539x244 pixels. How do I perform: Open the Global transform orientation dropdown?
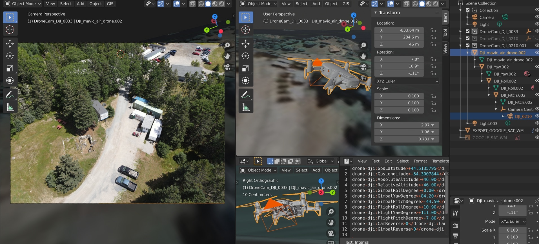pyautogui.click(x=321, y=161)
